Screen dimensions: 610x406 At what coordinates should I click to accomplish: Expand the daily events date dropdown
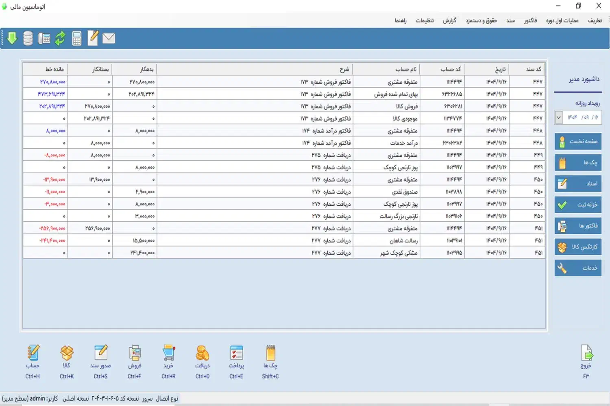[x=559, y=117]
